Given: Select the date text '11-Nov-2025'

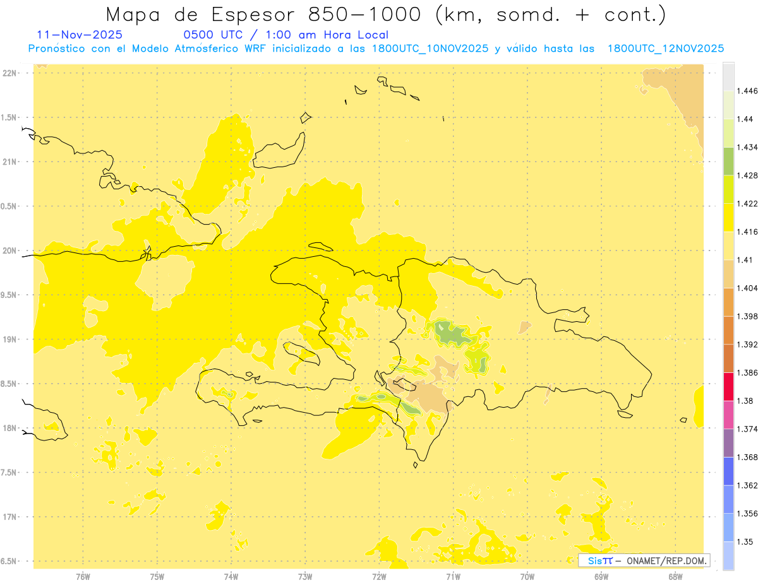Looking at the screenshot, I should [80, 35].
